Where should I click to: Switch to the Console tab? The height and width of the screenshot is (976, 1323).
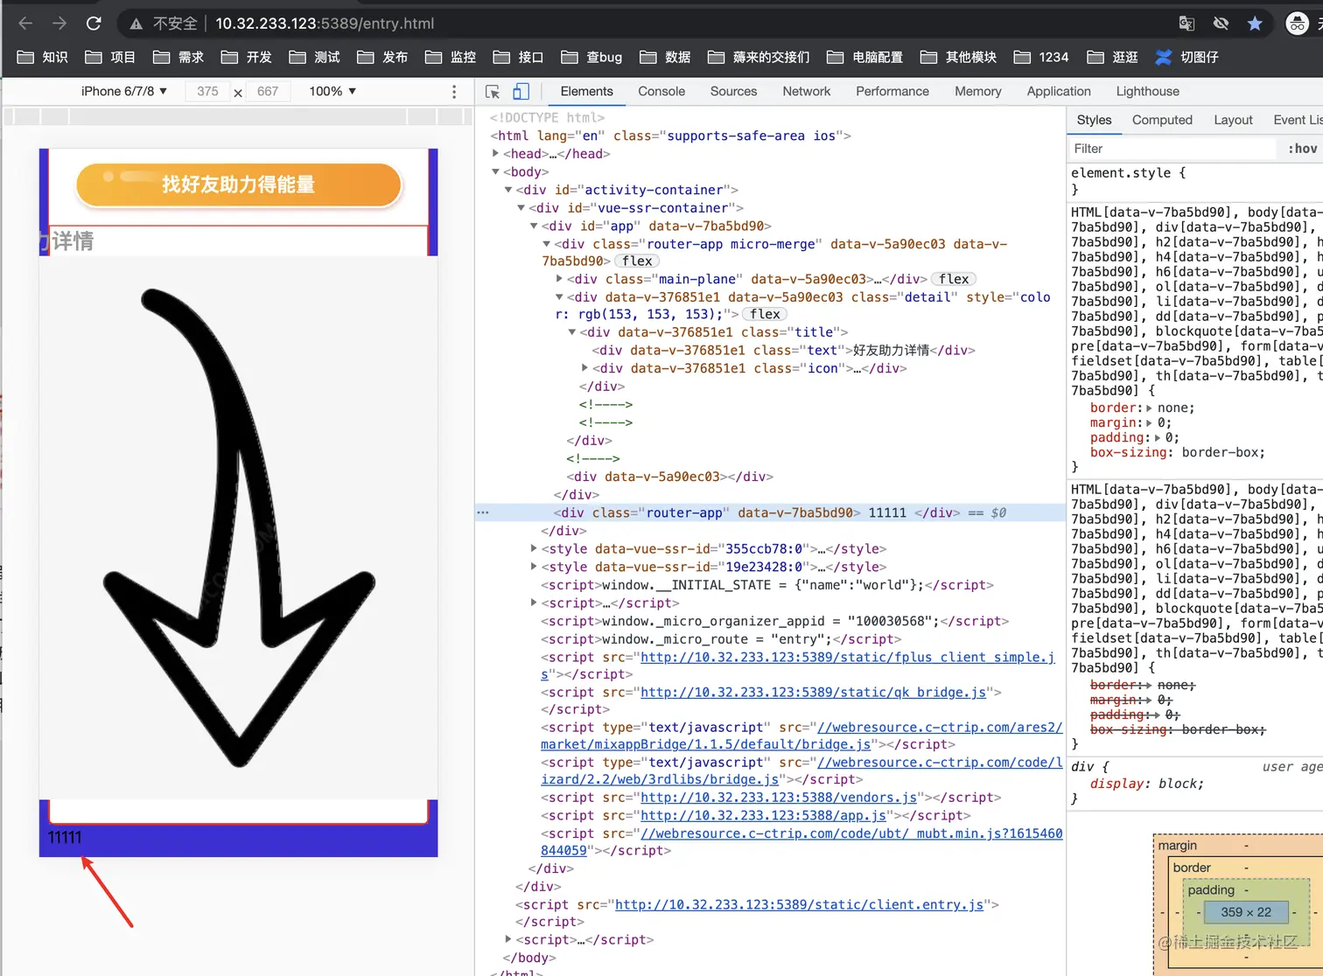click(661, 91)
